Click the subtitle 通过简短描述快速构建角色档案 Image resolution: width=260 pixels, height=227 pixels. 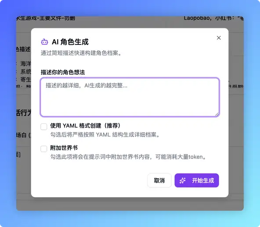(x=81, y=53)
